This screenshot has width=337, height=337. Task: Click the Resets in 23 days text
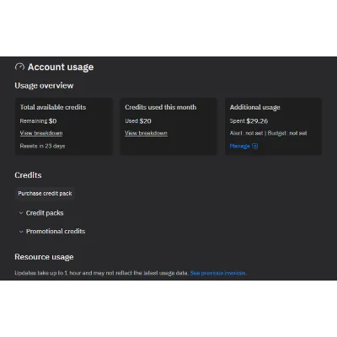point(42,146)
